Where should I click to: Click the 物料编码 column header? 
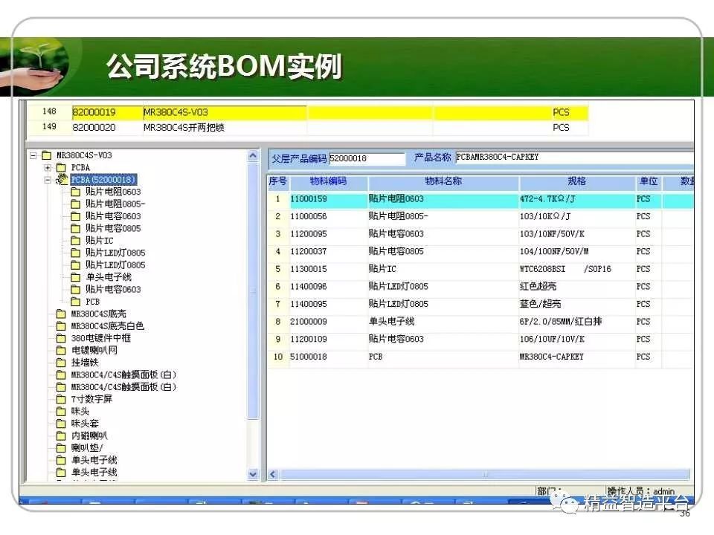click(318, 181)
